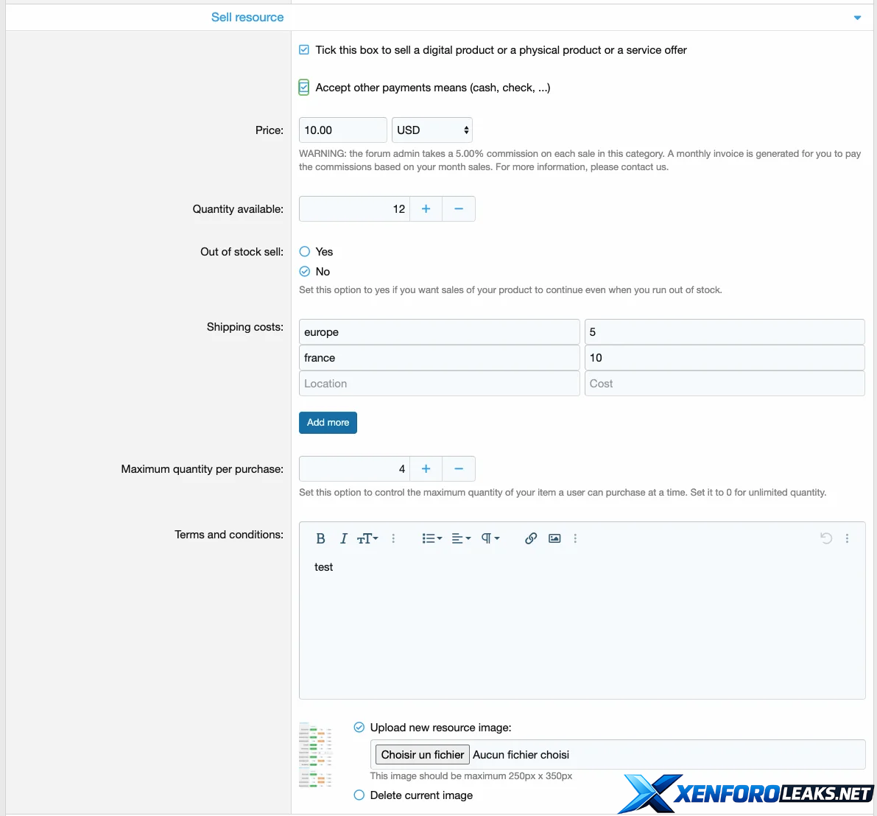Open the font size menu

(367, 538)
